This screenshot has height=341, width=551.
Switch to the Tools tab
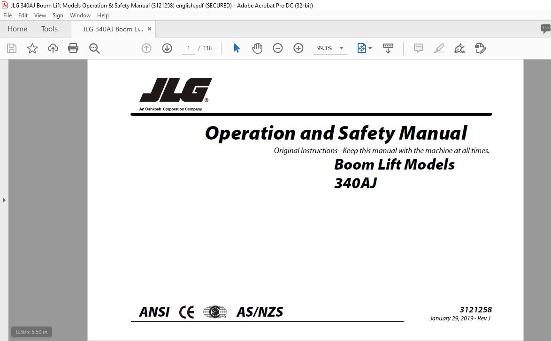[x=49, y=29]
